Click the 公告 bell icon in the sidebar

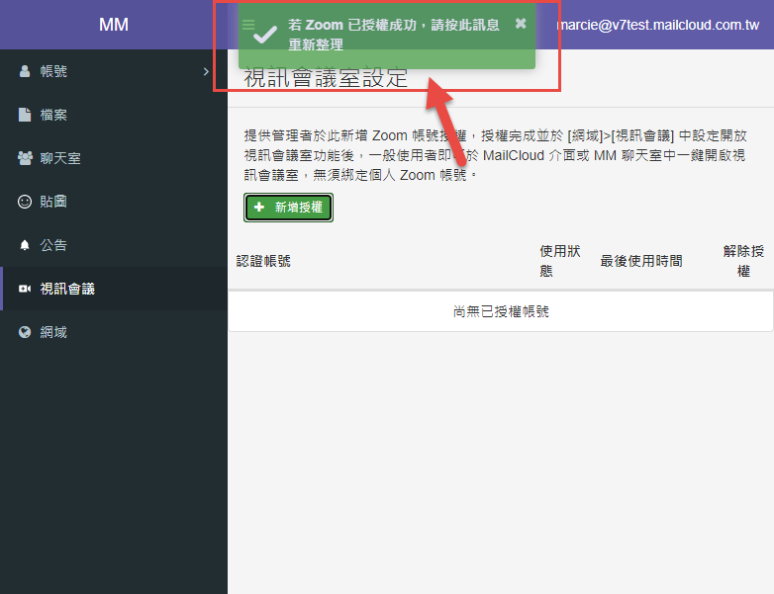click(x=25, y=245)
